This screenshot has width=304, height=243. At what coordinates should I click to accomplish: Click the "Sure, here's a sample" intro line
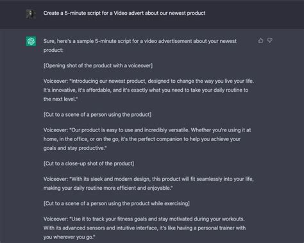pyautogui.click(x=140, y=41)
